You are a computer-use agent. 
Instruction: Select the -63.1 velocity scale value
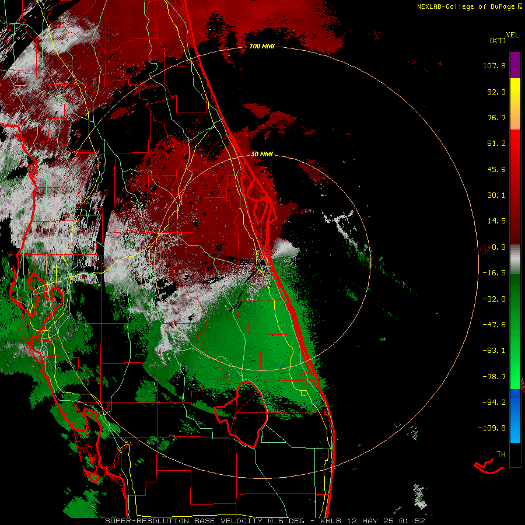click(494, 351)
